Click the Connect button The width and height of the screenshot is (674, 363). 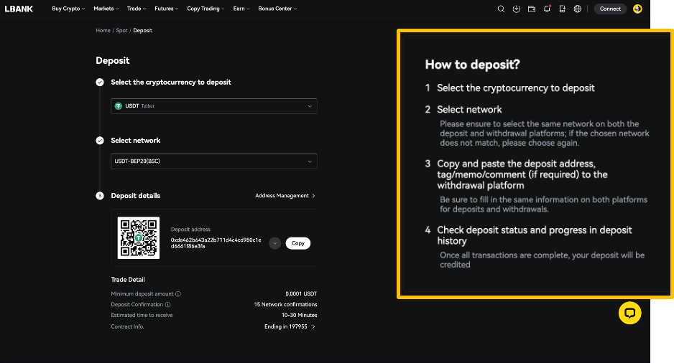(x=610, y=9)
